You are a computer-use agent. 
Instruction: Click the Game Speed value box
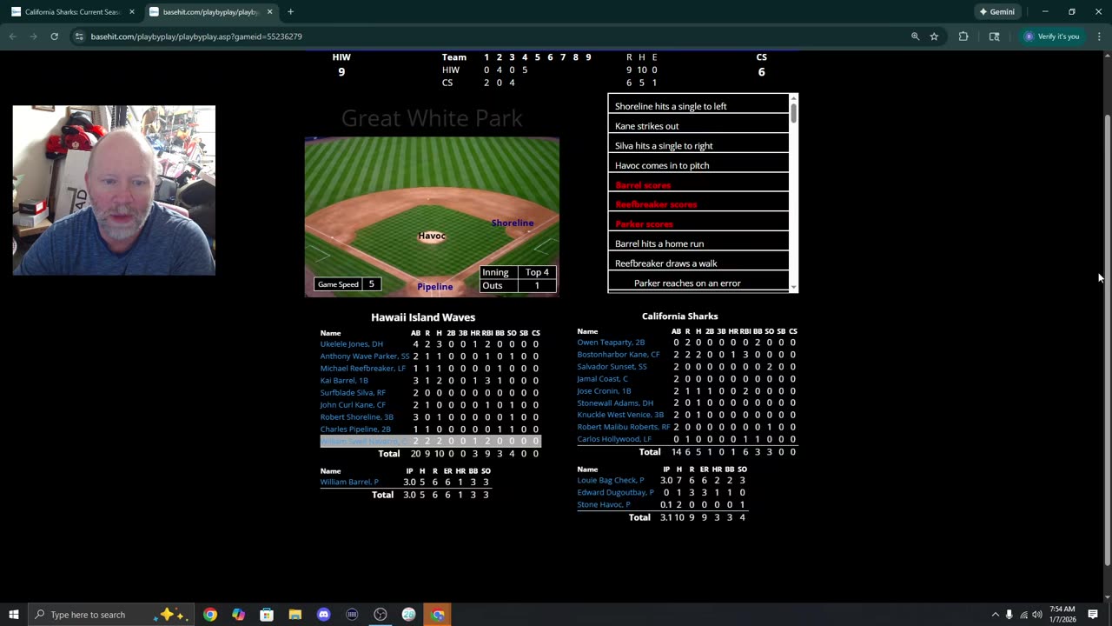(x=371, y=284)
